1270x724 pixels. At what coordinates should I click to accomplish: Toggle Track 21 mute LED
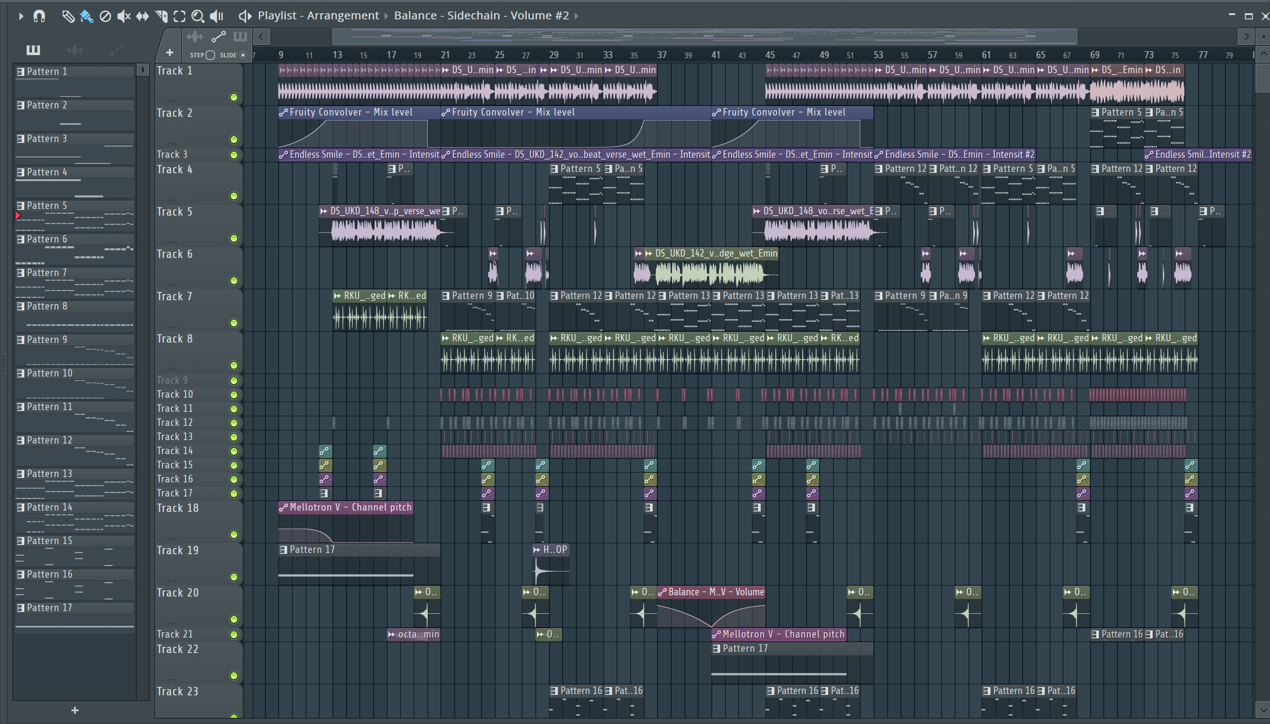[234, 634]
